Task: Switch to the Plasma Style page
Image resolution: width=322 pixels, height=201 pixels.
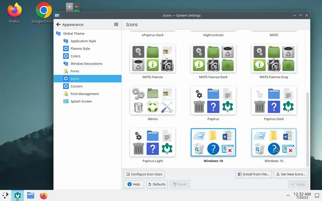Action: [88, 48]
